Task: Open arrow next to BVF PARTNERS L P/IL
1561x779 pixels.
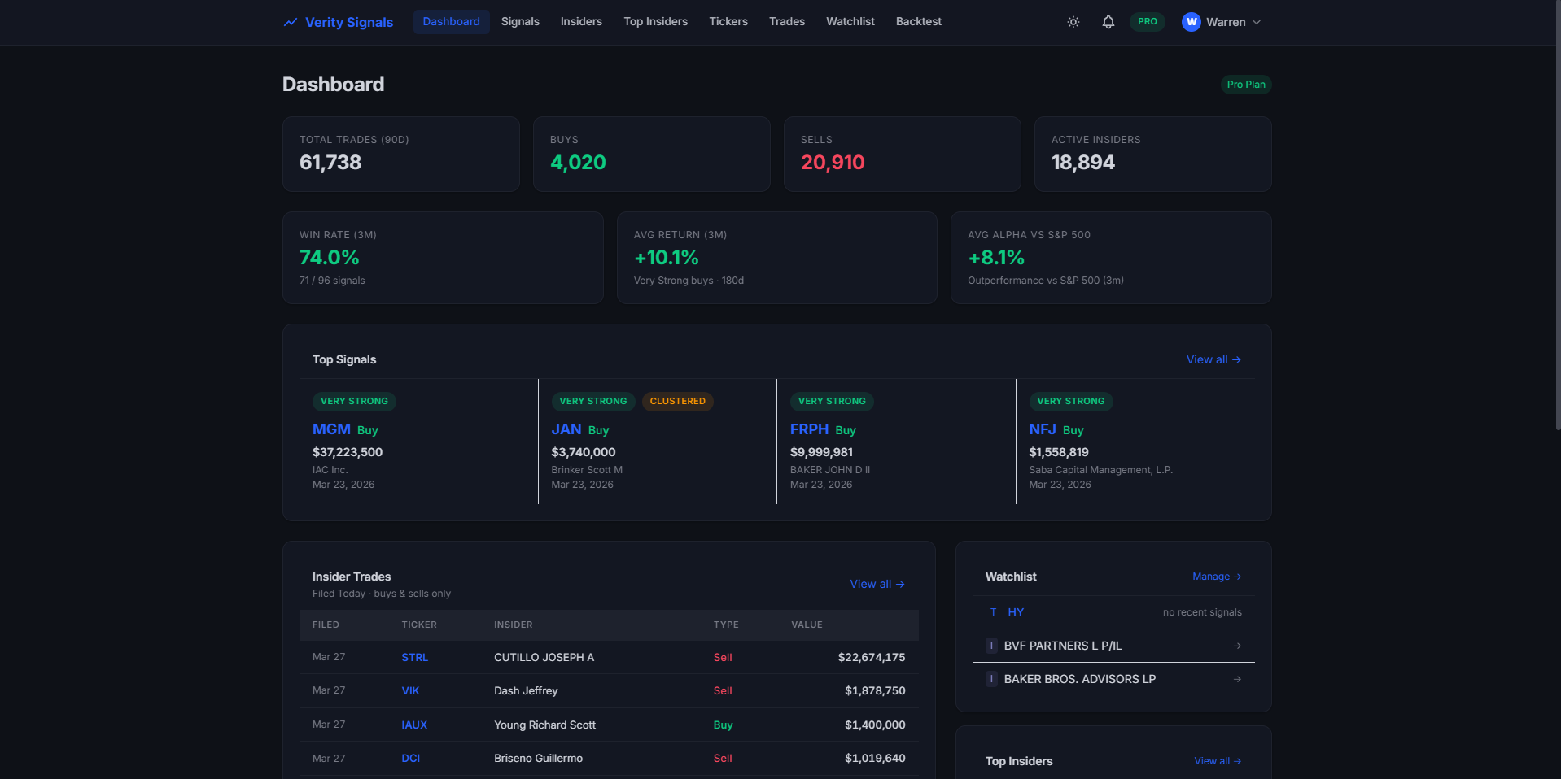Action: (1237, 646)
